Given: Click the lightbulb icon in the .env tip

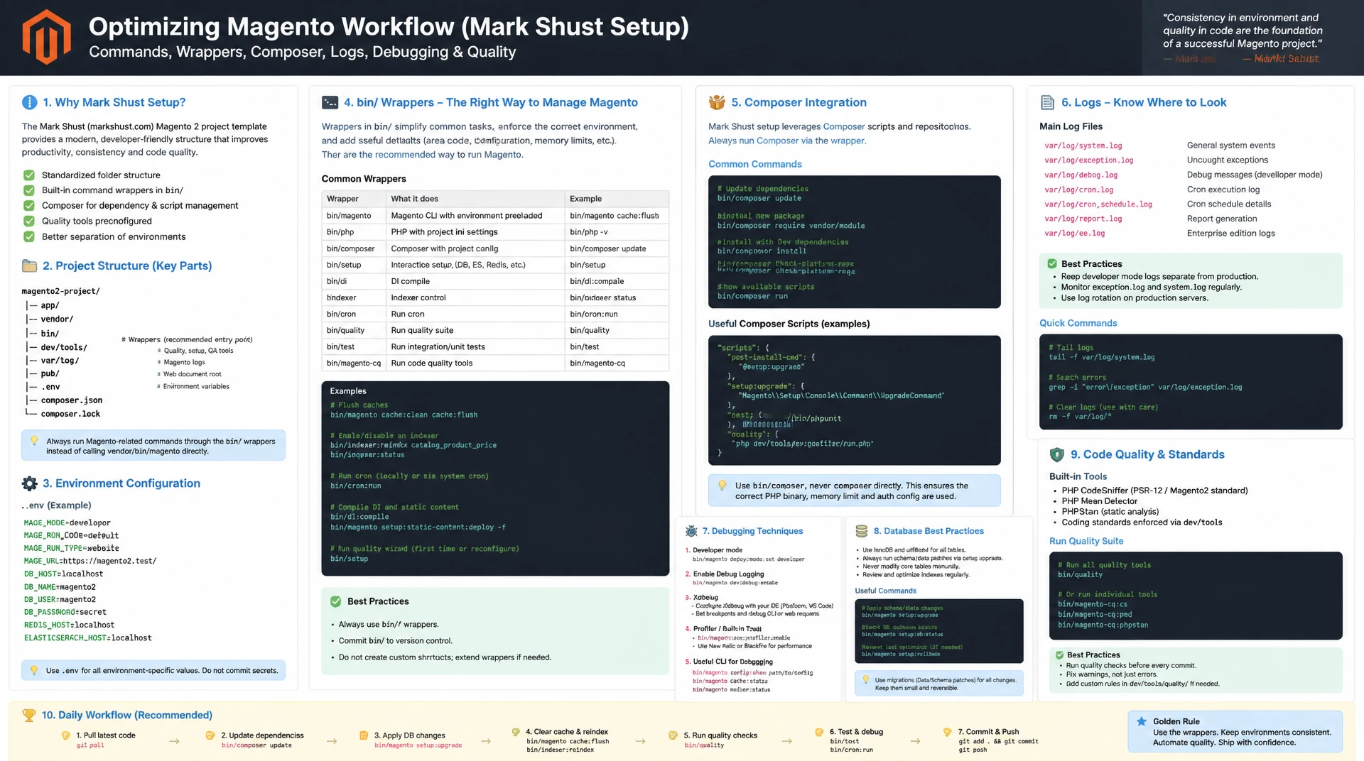Looking at the screenshot, I should pos(33,670).
